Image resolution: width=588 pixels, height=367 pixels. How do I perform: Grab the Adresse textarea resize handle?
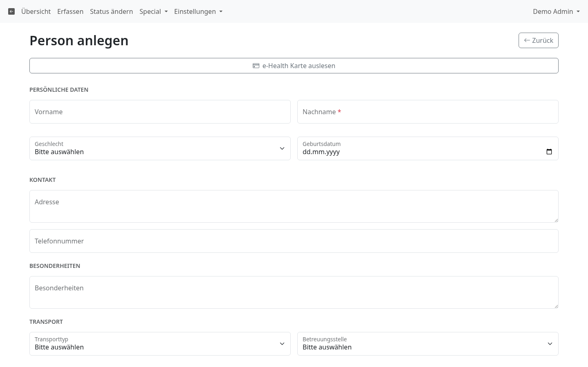pos(556,220)
